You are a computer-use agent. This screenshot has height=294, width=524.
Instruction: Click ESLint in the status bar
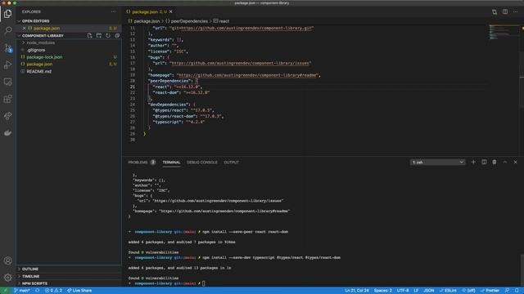[448, 291]
